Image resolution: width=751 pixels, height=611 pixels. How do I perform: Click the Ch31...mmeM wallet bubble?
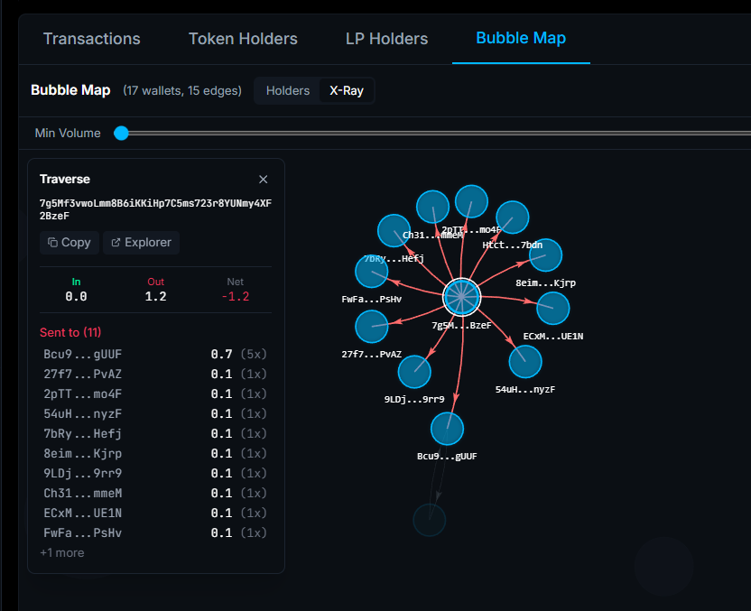point(432,207)
